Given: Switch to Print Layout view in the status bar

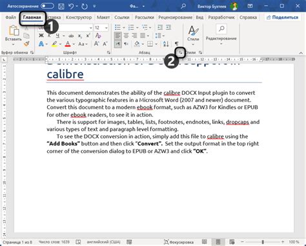Looking at the screenshot, I should point(218,242).
